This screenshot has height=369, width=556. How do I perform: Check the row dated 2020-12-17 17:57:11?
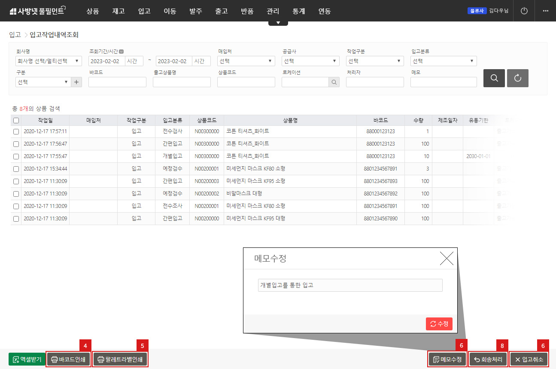[16, 131]
